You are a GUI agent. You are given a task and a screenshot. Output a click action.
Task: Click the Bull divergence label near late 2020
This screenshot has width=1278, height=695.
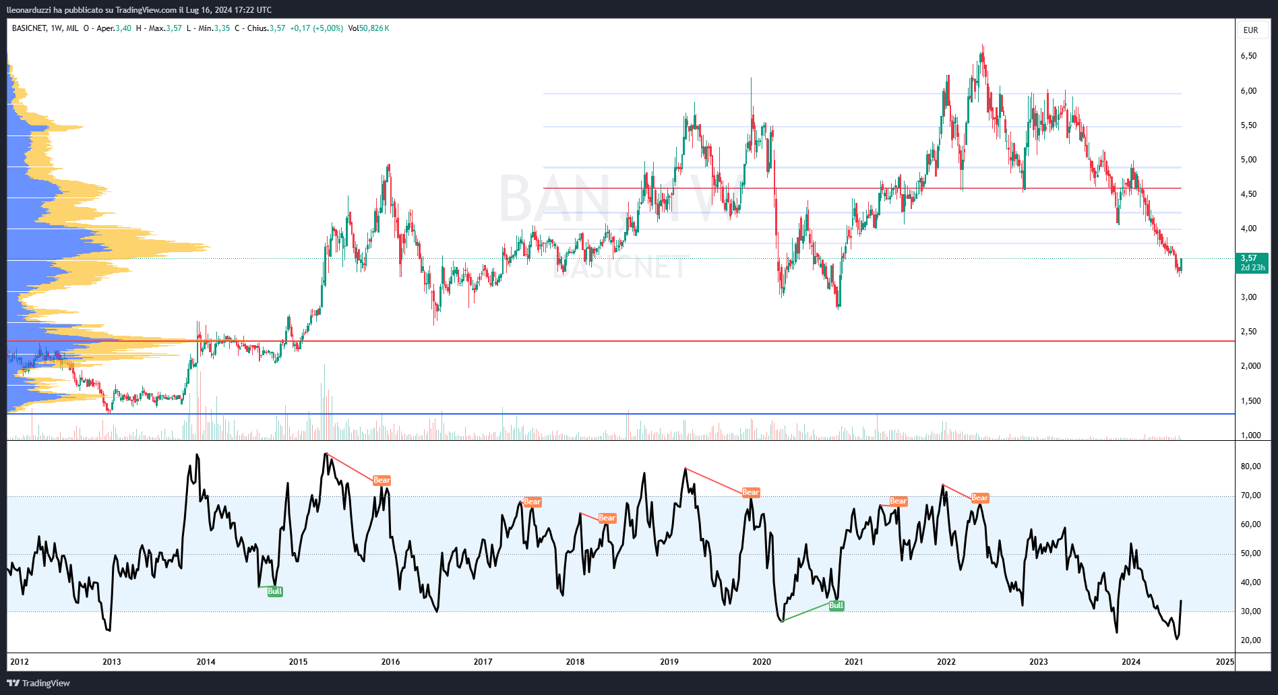(x=836, y=605)
